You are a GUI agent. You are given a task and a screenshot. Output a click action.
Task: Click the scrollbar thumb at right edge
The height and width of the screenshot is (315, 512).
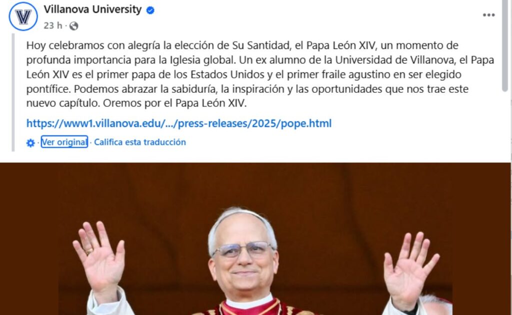click(x=505, y=45)
